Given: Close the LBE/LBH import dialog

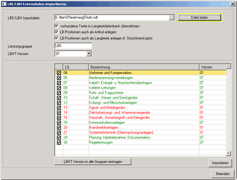Looking at the screenshot, I should (232, 4).
